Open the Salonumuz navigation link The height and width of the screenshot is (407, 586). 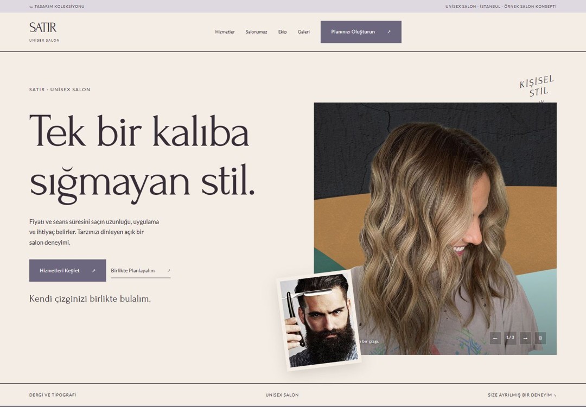[256, 32]
